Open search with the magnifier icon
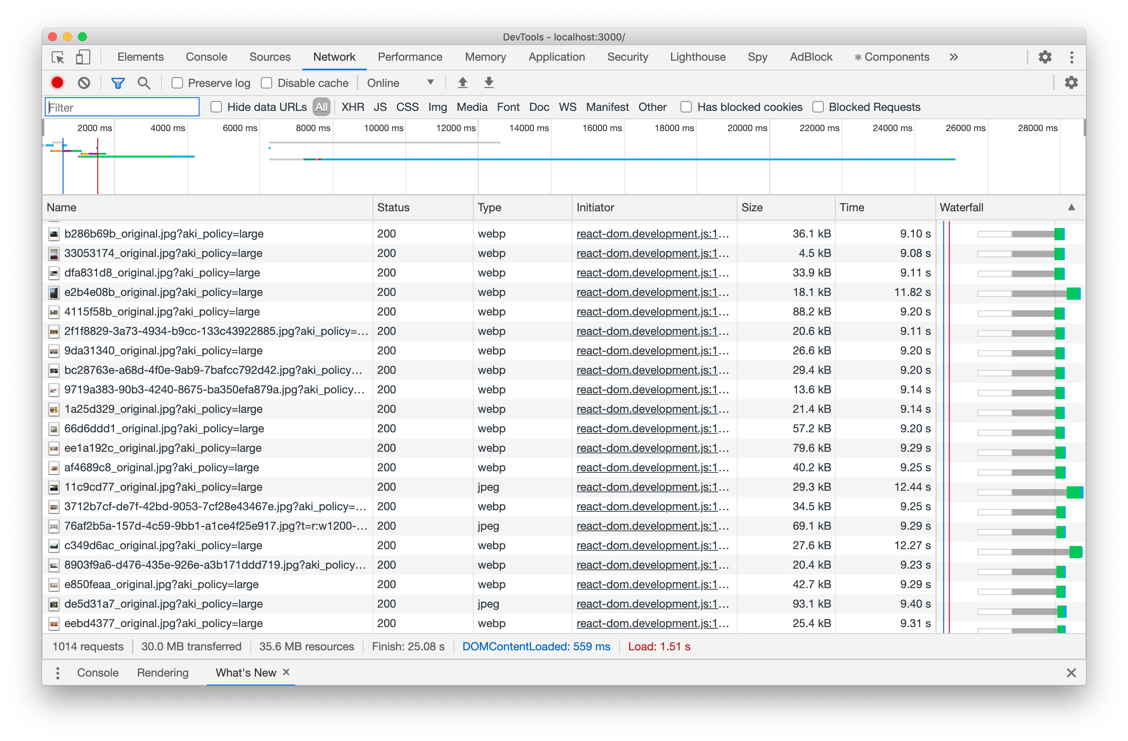The width and height of the screenshot is (1128, 741). 144,83
